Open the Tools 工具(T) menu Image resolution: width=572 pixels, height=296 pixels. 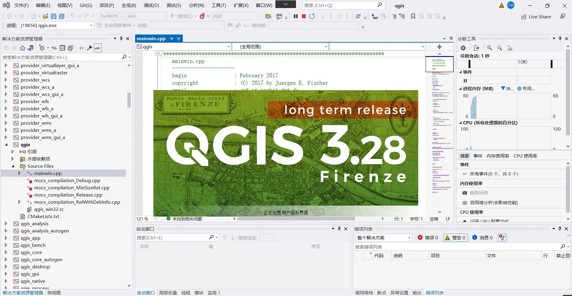click(x=219, y=5)
